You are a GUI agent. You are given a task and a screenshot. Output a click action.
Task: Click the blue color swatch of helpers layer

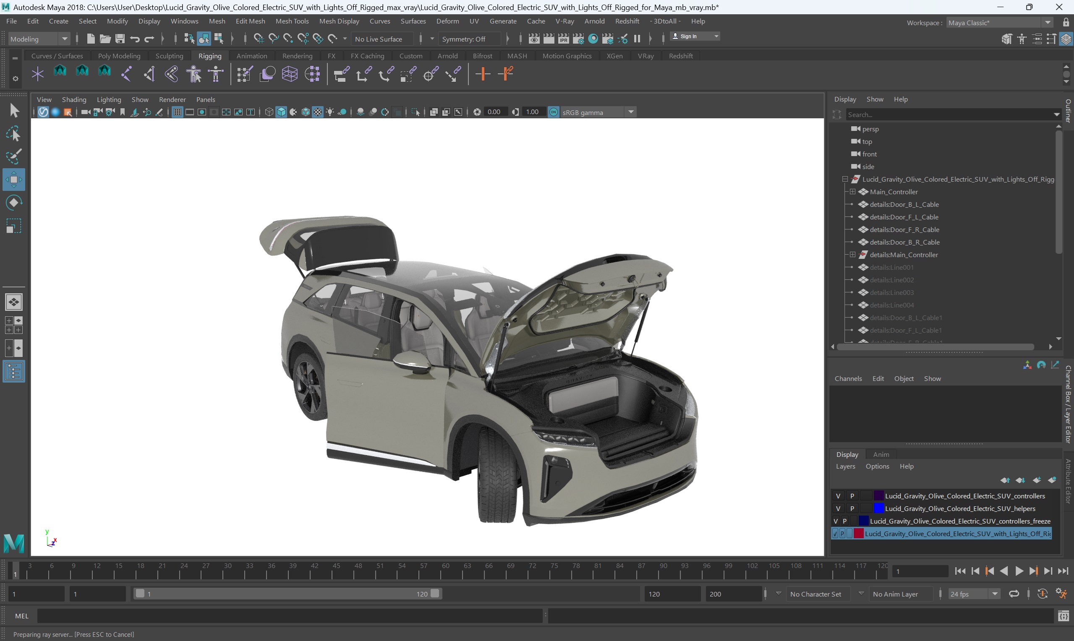[x=879, y=508]
